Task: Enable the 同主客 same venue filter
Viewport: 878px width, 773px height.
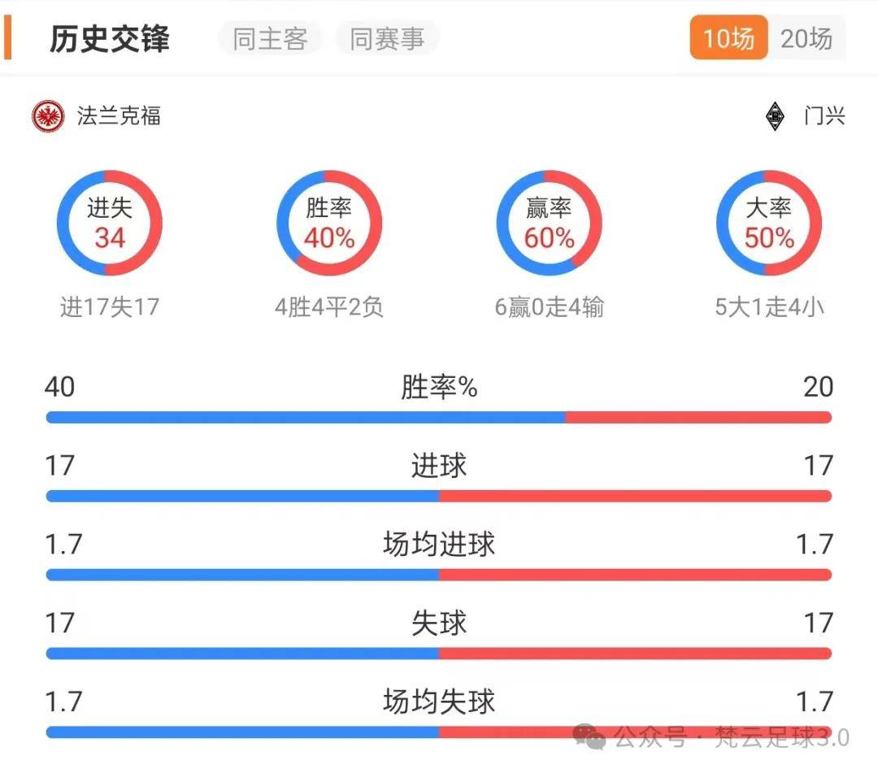Action: [270, 37]
